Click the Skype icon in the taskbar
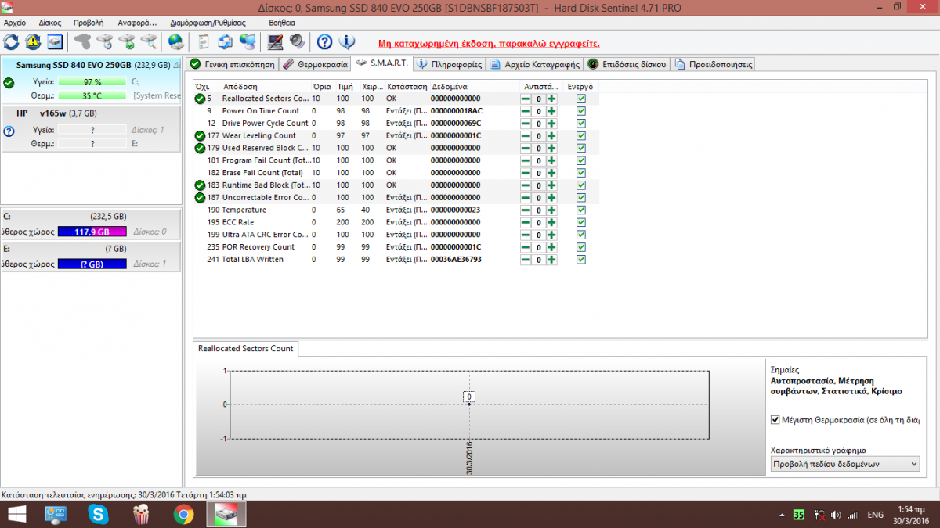Image resolution: width=940 pixels, height=528 pixels. tap(99, 515)
